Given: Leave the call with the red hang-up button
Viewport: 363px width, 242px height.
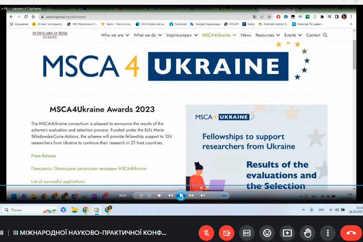Looking at the screenshot, I should pos(351,233).
